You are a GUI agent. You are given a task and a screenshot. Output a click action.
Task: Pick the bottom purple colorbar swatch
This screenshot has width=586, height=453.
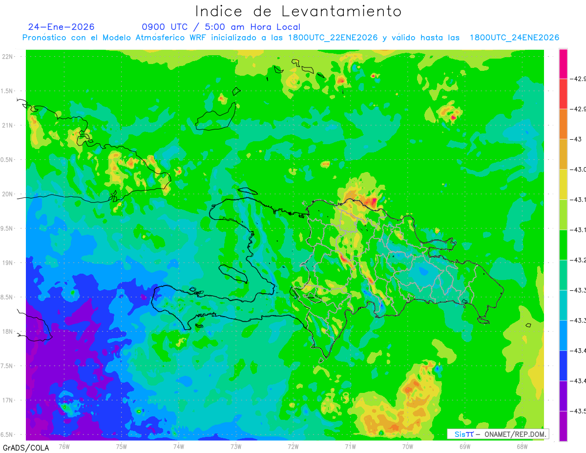(x=563, y=426)
